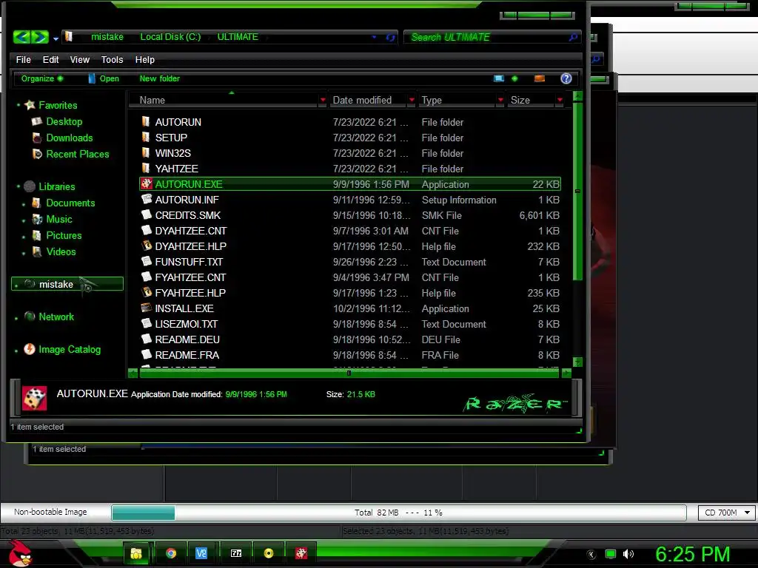The height and width of the screenshot is (568, 758).
Task: Open Videos library in the sidebar
Action: (61, 251)
